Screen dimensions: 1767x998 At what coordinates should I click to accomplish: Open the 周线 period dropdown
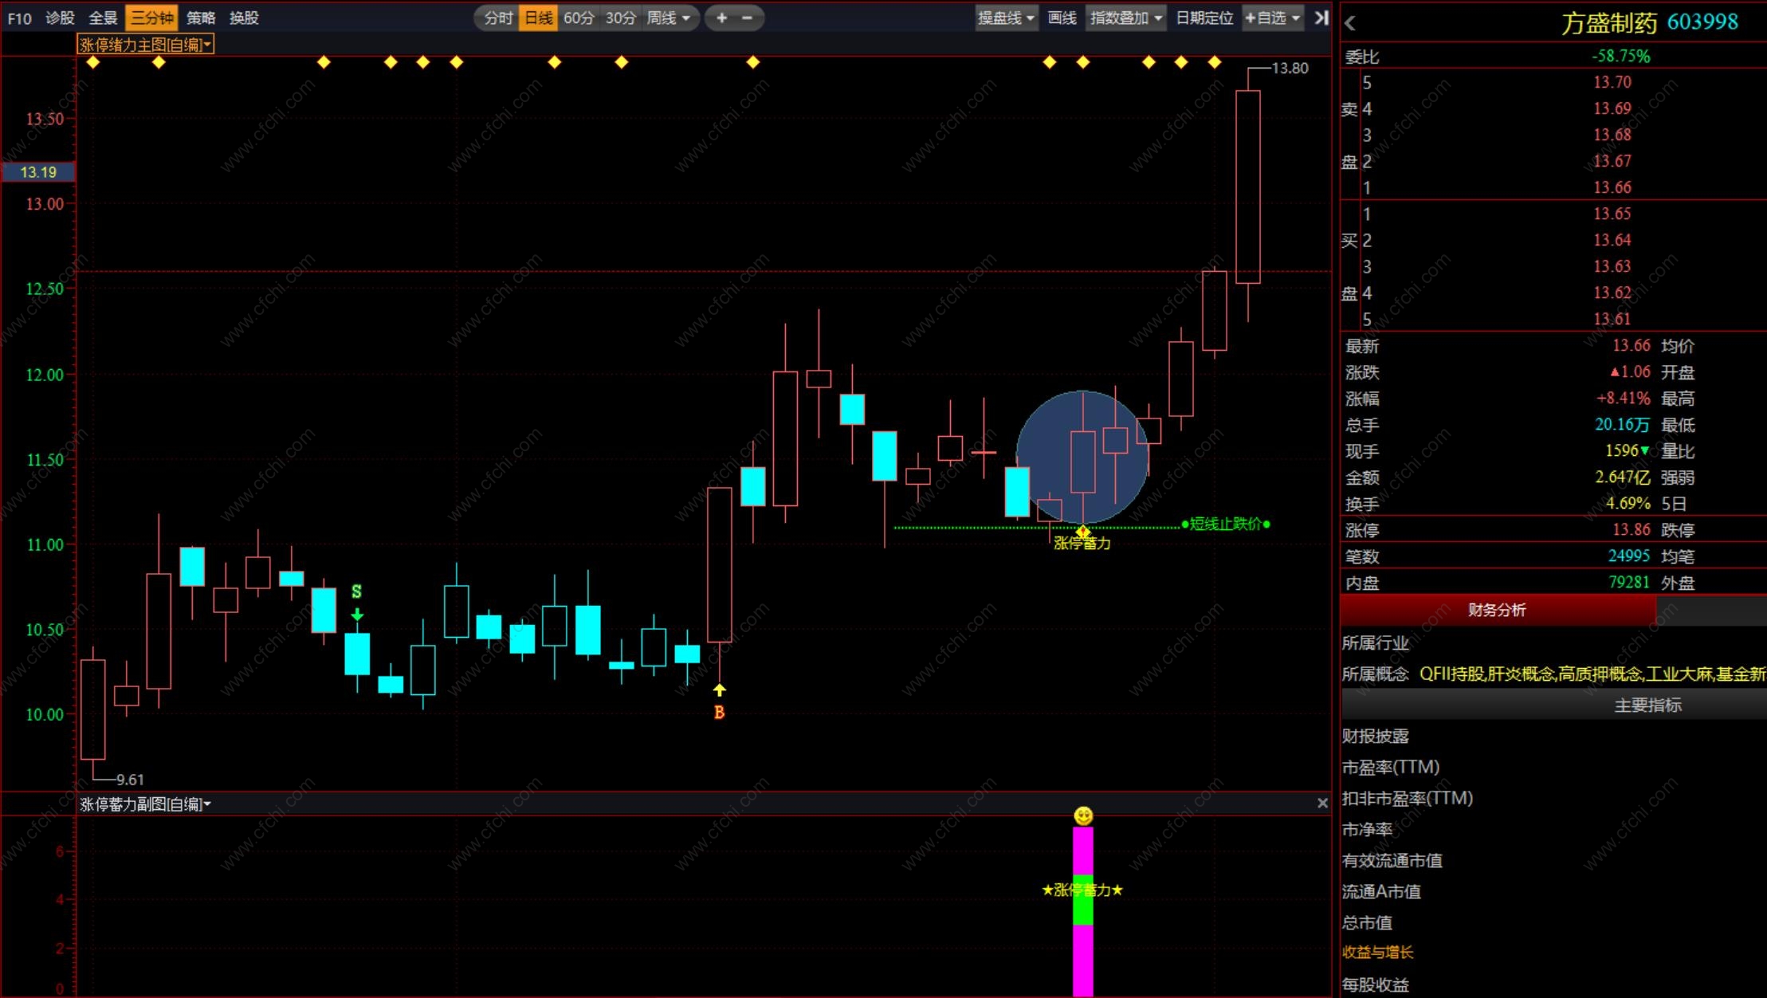point(668,18)
